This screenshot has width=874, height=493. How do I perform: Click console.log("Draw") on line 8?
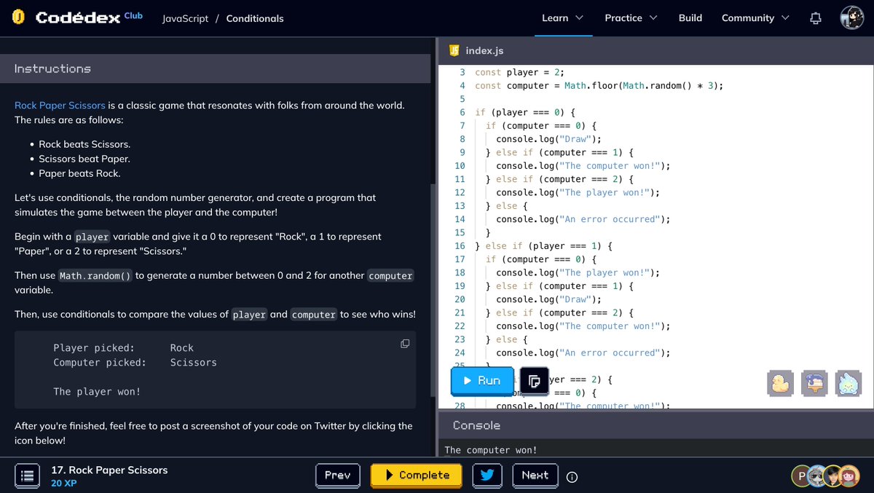tap(549, 139)
